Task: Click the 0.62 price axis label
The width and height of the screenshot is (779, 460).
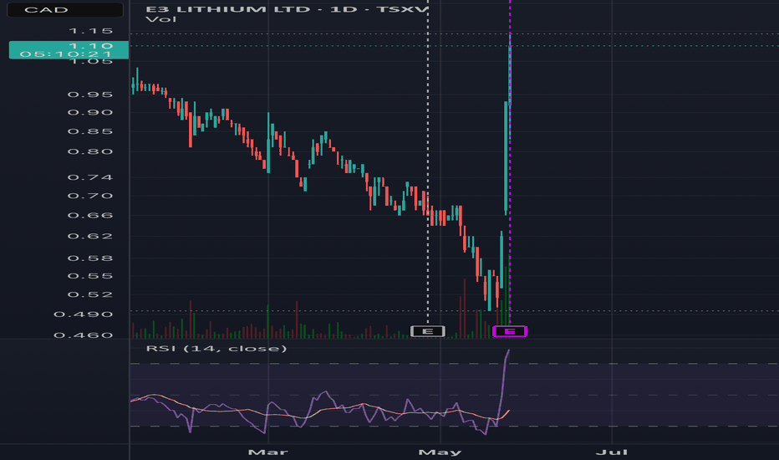Action: coord(90,236)
